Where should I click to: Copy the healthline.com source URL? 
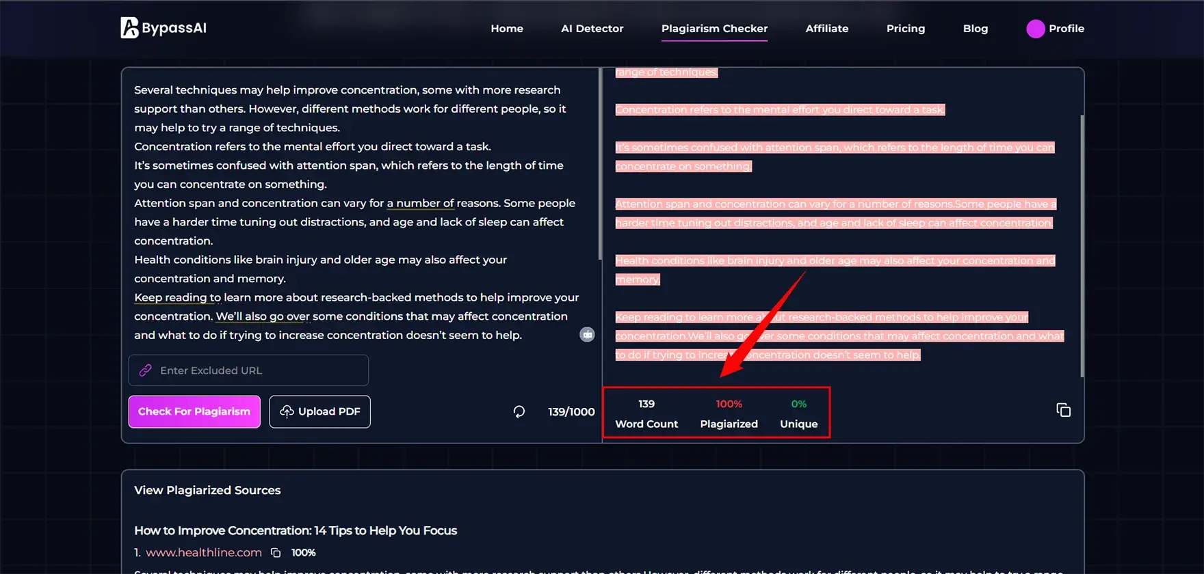click(x=276, y=553)
